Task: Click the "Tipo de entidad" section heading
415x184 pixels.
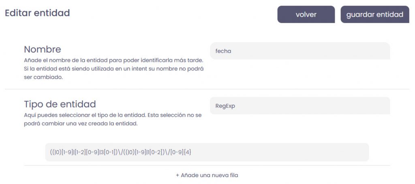Action: click(x=60, y=104)
